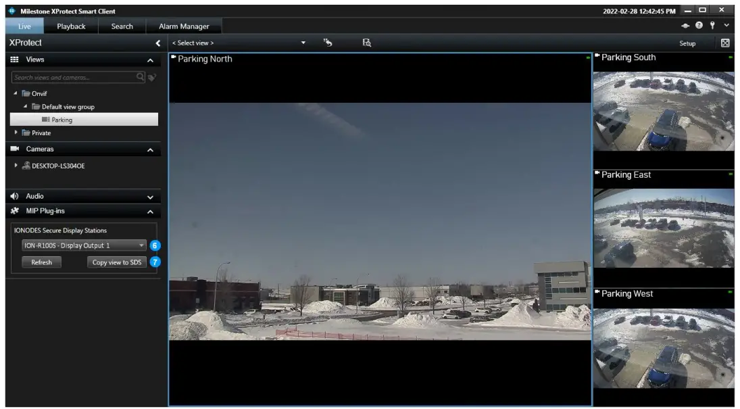The image size is (740, 409).
Task: Click the date and time display
Action: (x=639, y=11)
